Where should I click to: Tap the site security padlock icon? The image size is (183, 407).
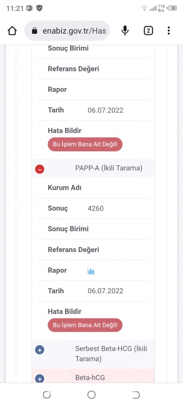click(x=34, y=31)
